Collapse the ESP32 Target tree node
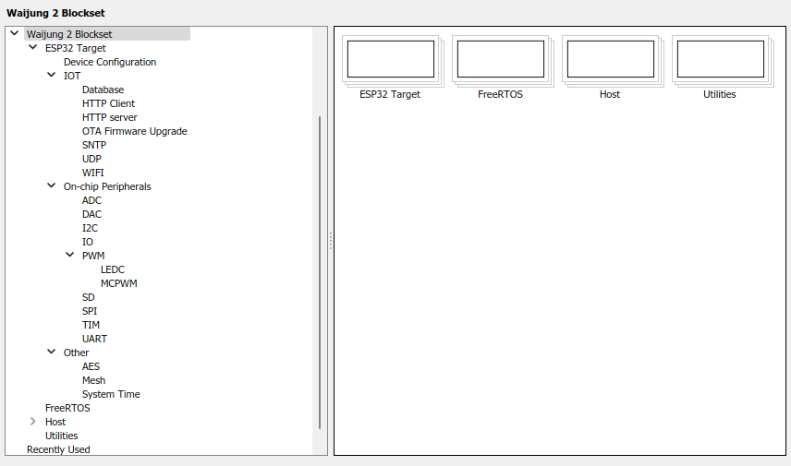This screenshot has height=466, width=791. 33,47
